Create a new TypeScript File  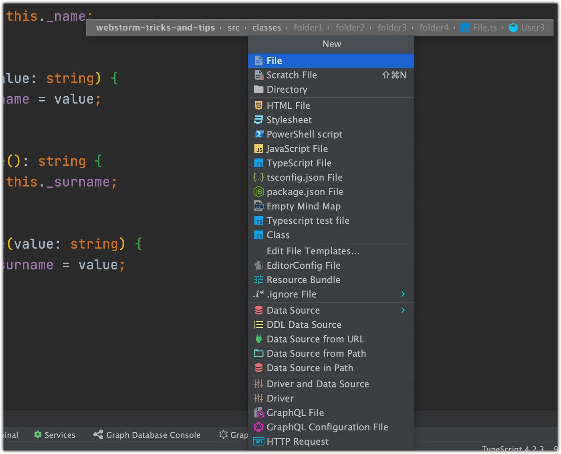point(299,163)
